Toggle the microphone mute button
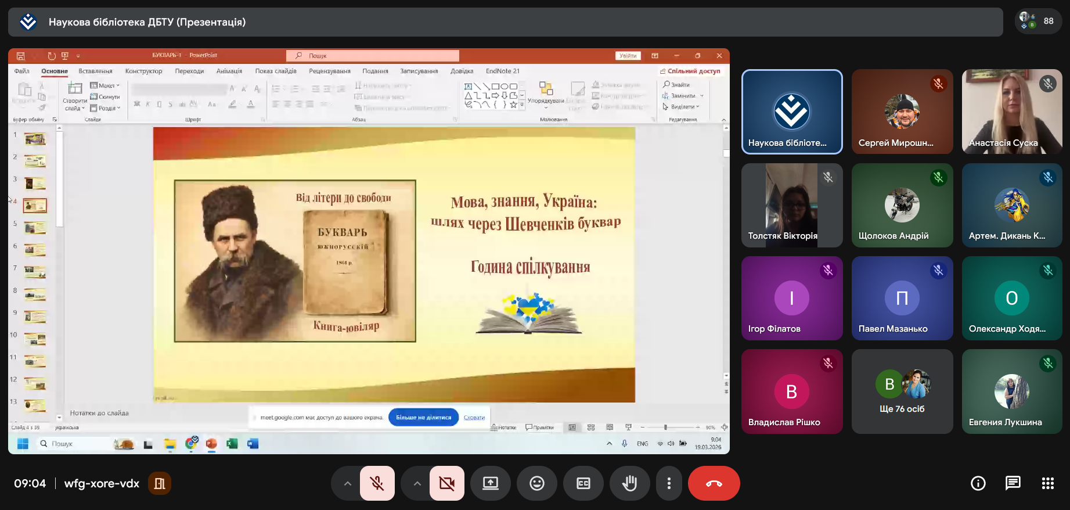 [377, 483]
